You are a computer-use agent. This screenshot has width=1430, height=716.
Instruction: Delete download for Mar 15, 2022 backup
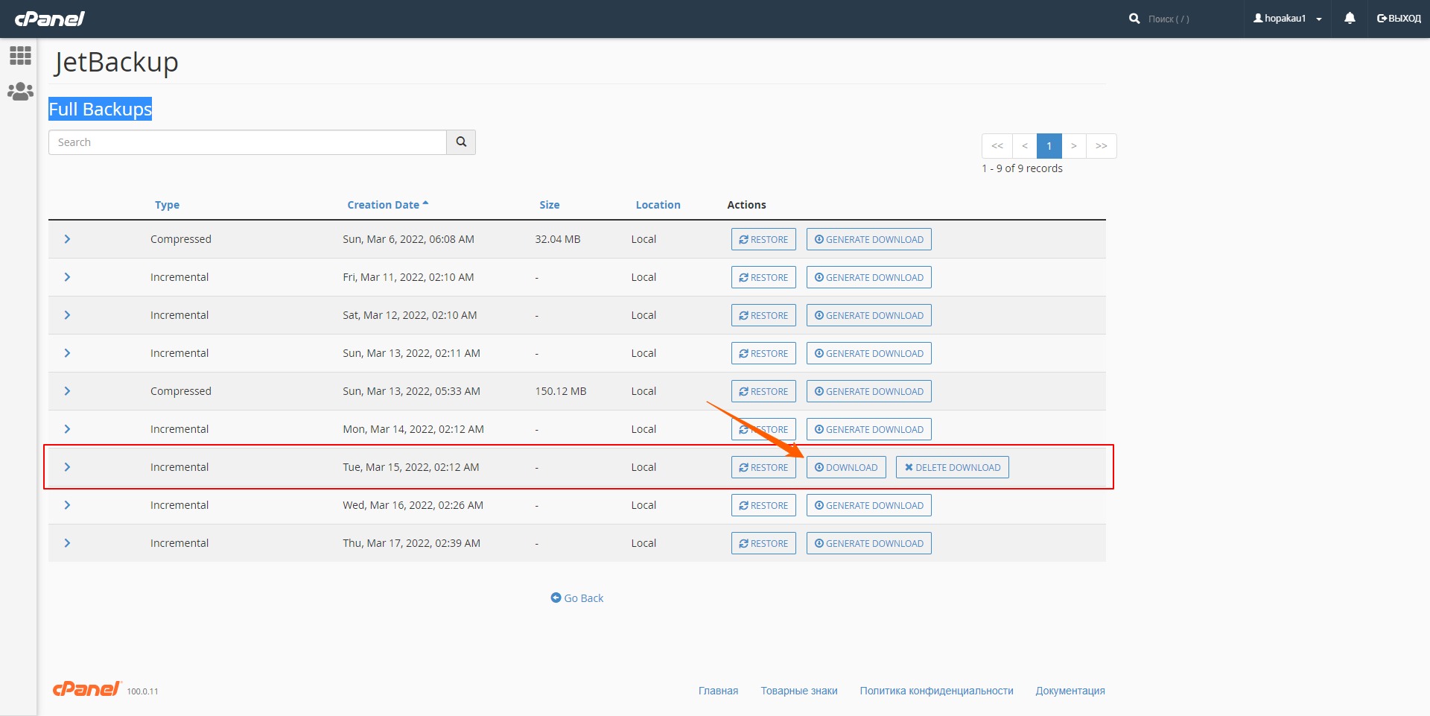pyautogui.click(x=952, y=467)
